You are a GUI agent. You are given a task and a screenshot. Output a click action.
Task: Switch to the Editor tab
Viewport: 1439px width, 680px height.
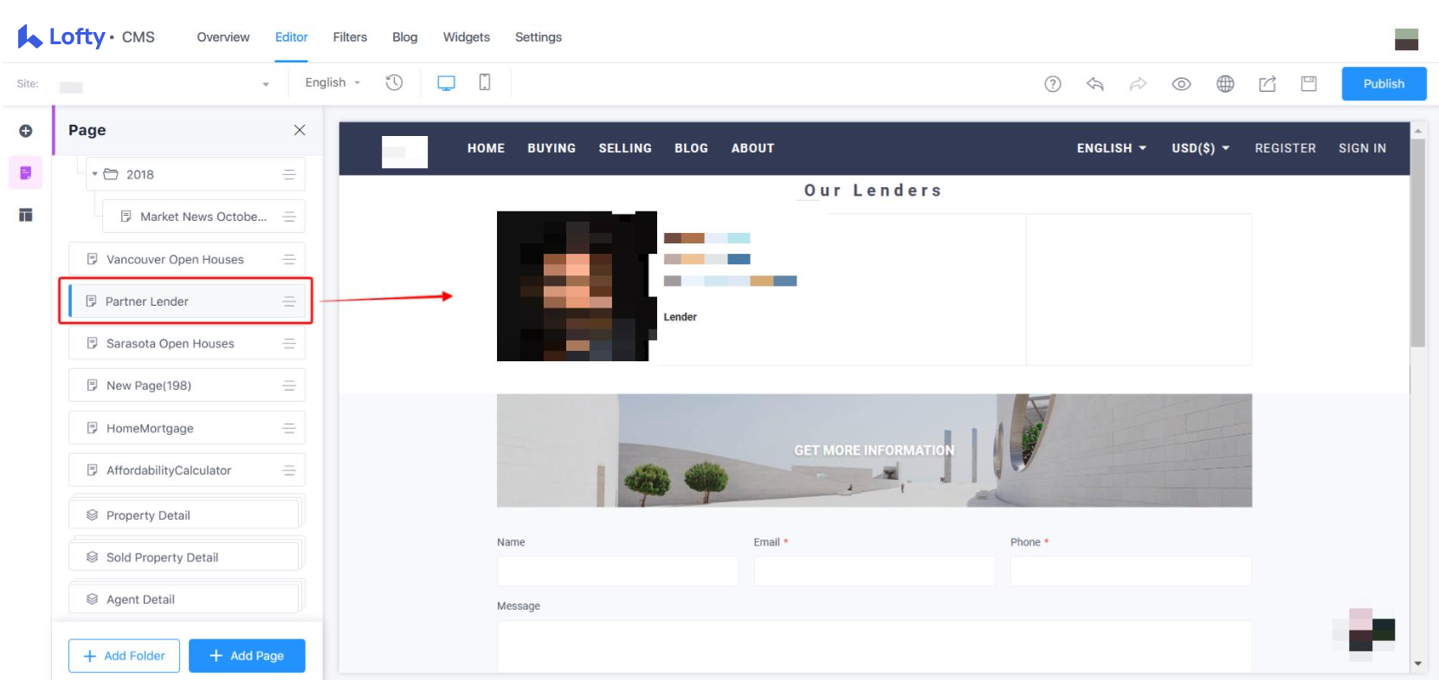click(291, 37)
